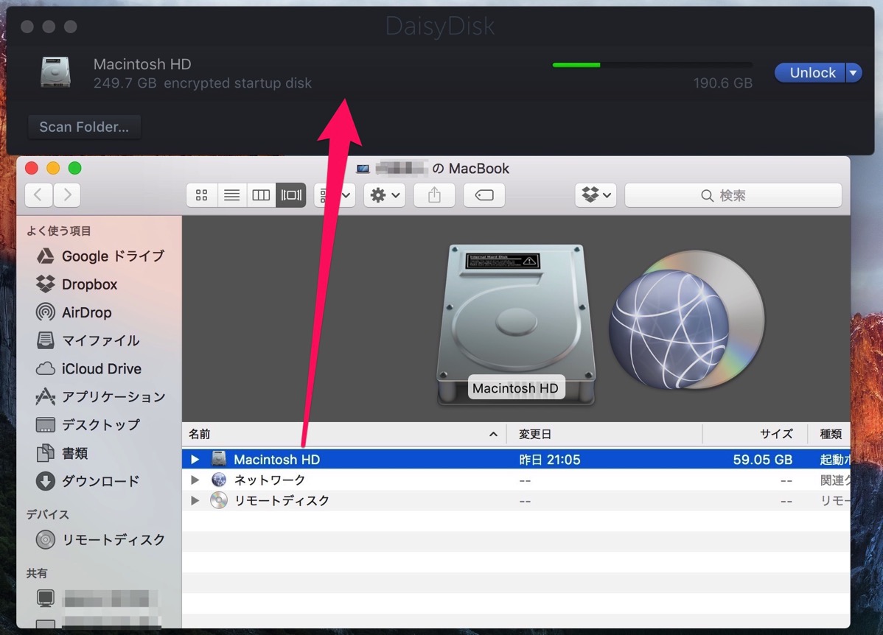Open 書類 in Finder sidebar
The image size is (883, 635).
[x=62, y=453]
